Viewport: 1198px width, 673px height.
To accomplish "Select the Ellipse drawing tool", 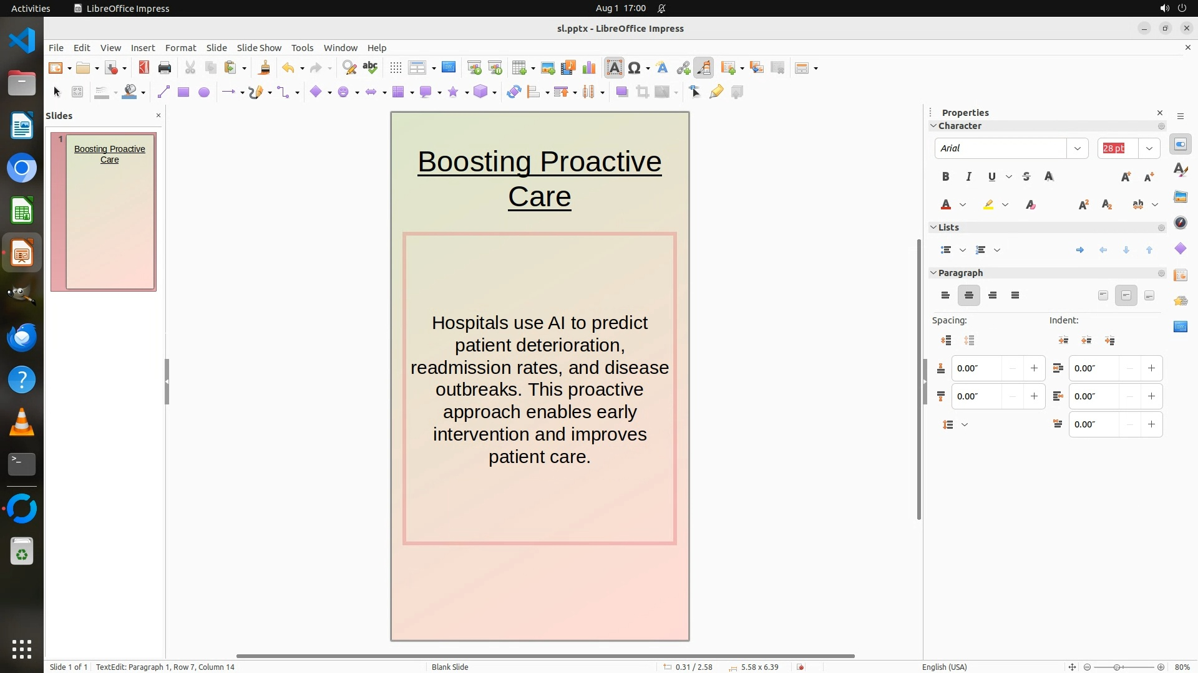I will tap(203, 92).
